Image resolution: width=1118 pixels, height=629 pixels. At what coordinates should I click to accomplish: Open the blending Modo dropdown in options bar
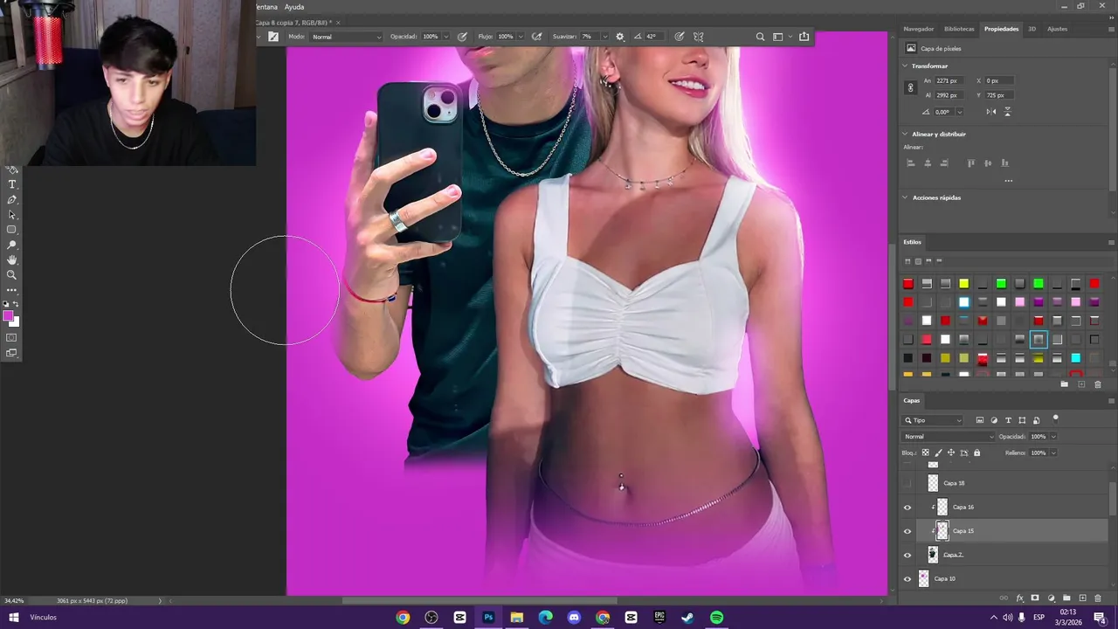(x=347, y=37)
